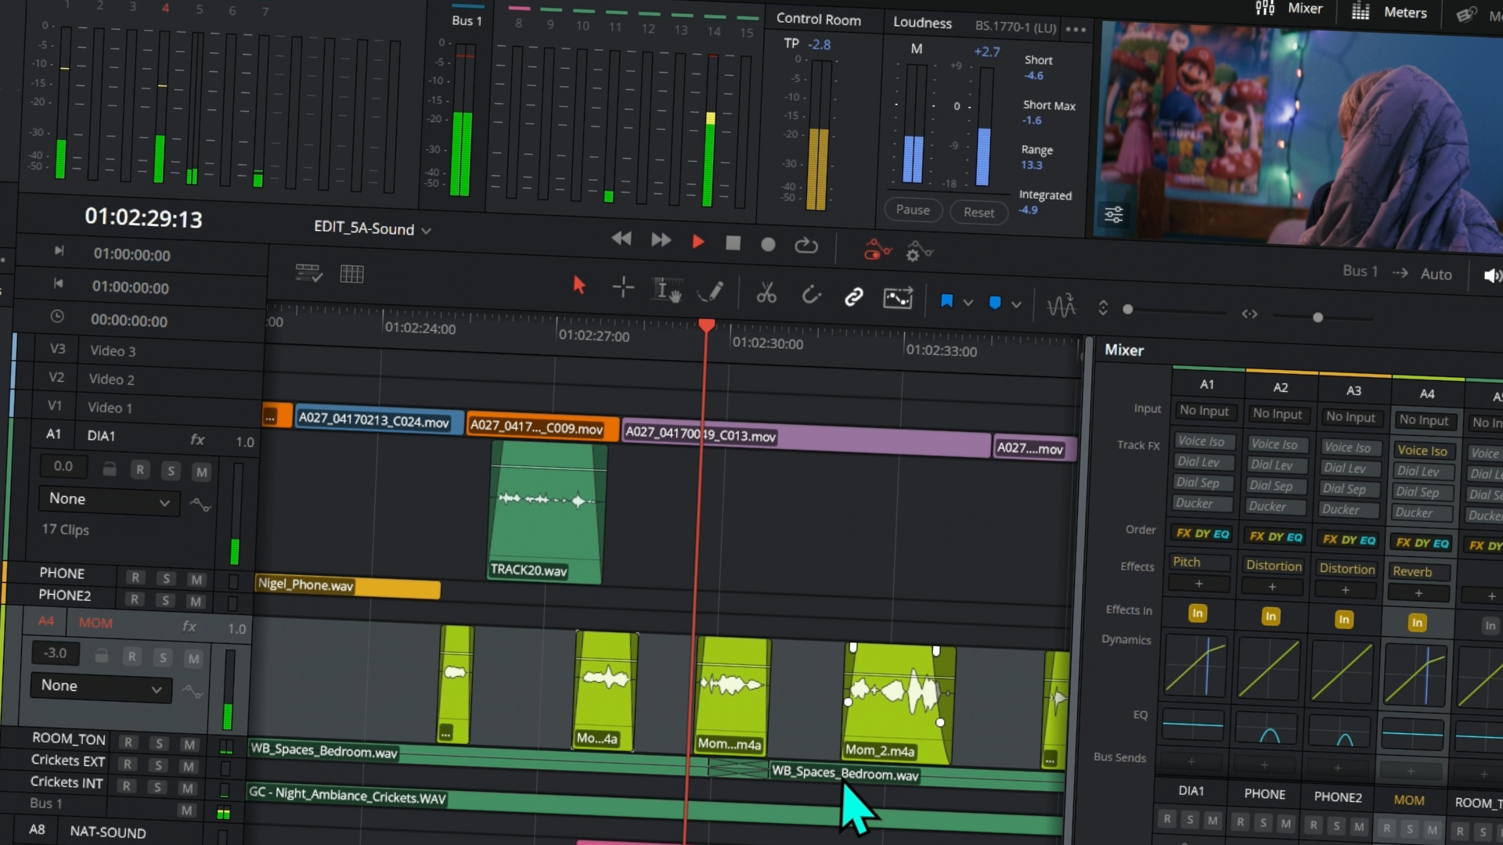This screenshot has width=1503, height=845.
Task: Select the arrow pointer selection tool
Action: point(578,285)
